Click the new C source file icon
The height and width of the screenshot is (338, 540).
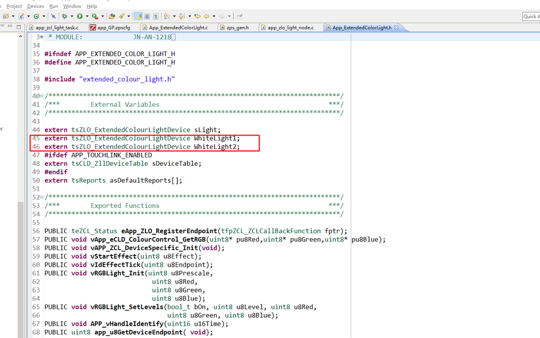(21, 16)
